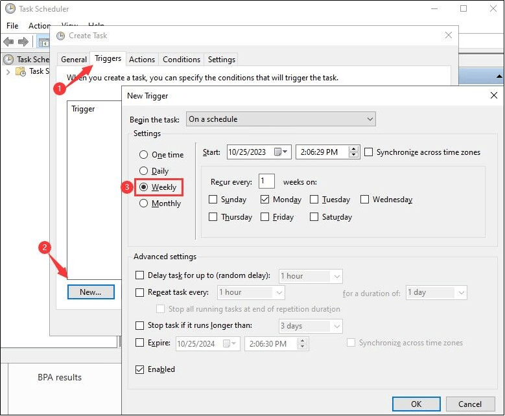Select Task Scheduler root clock icon in tree

(x=8, y=60)
